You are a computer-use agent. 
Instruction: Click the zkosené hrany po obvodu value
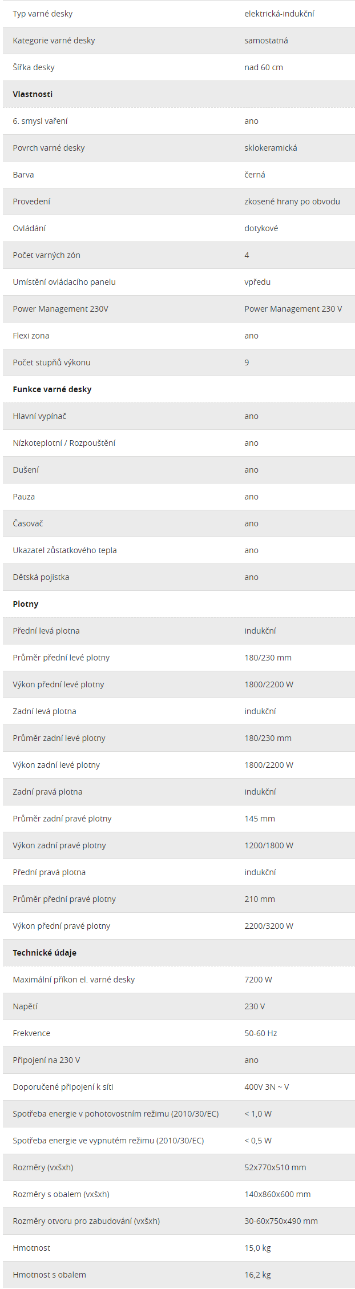pos(292,202)
